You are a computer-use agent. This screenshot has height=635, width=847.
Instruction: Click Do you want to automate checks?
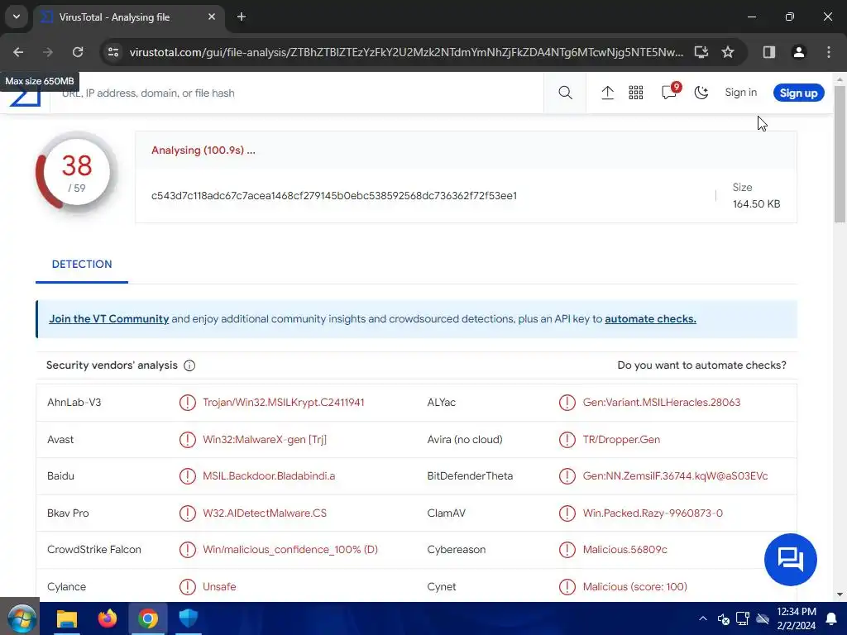click(701, 365)
